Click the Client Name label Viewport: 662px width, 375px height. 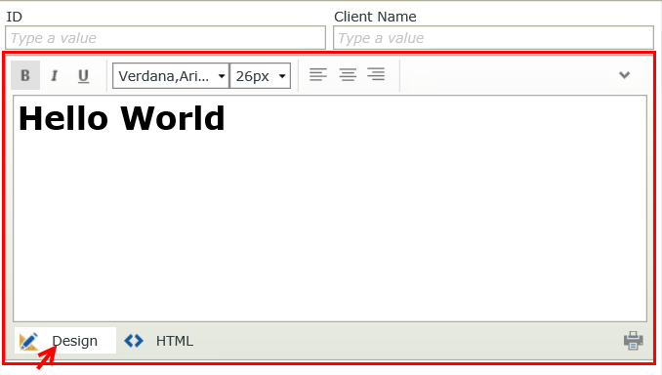click(375, 17)
